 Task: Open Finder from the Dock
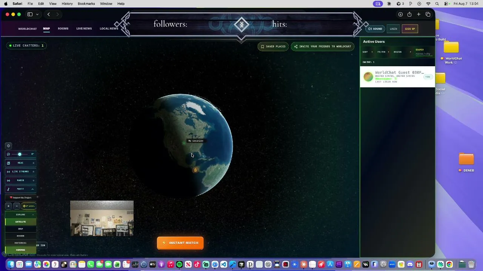pos(11,265)
